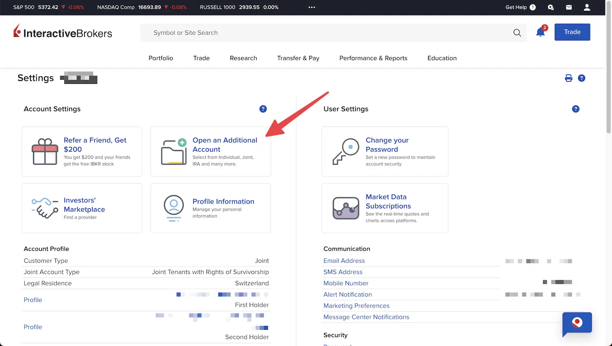The width and height of the screenshot is (612, 346).
Task: Click the Mobile Number link
Action: (346, 283)
